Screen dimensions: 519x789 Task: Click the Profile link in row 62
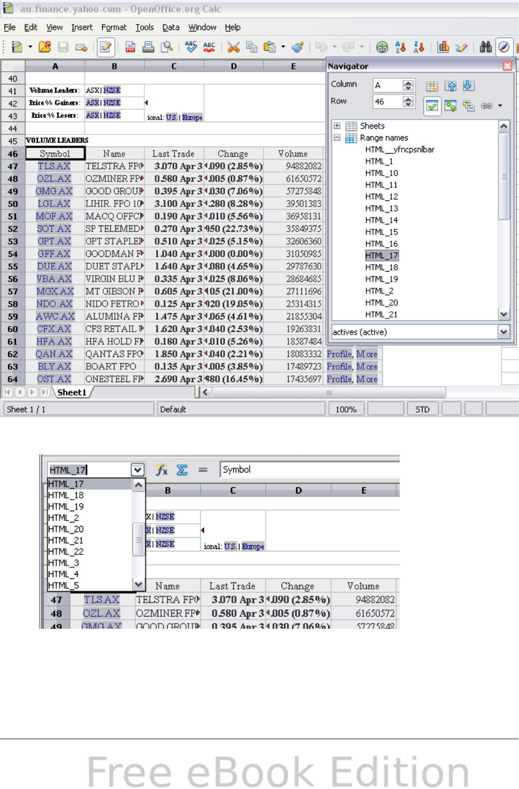click(x=339, y=354)
